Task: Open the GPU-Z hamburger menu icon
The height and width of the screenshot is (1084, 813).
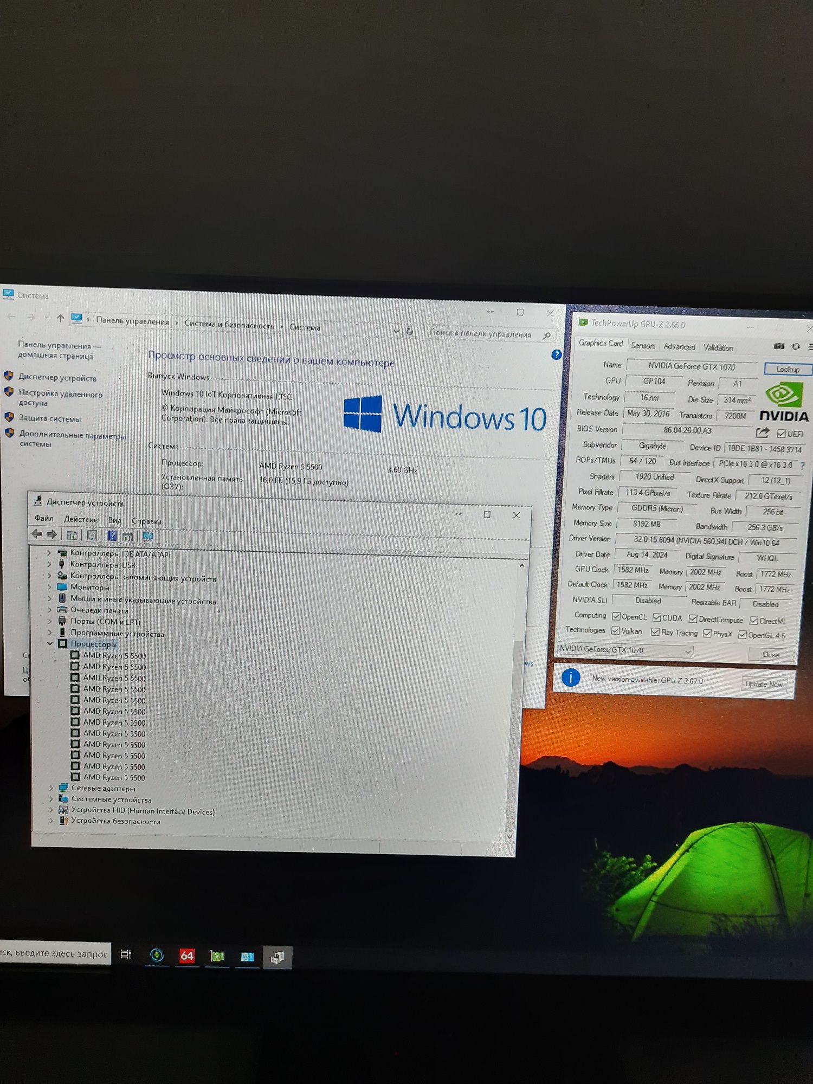Action: (810, 347)
